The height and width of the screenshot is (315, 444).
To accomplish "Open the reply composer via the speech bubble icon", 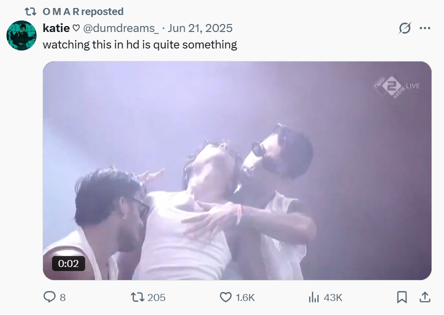I will tap(50, 297).
